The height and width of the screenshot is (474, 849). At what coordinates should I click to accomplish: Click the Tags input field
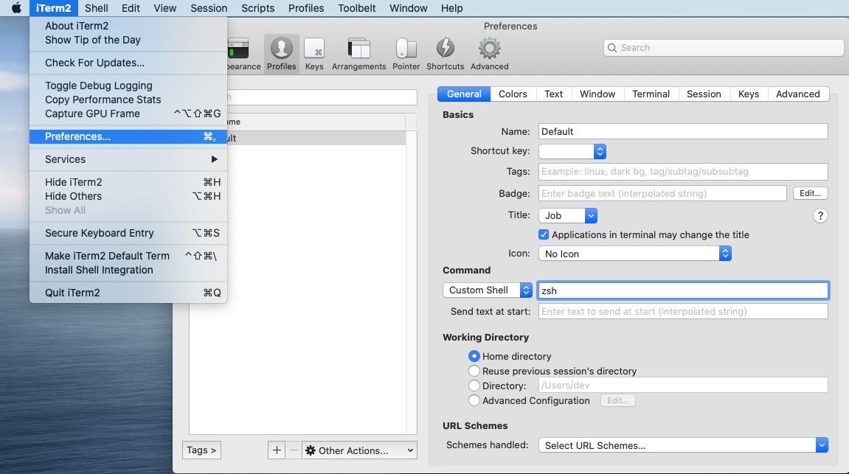[x=683, y=172]
